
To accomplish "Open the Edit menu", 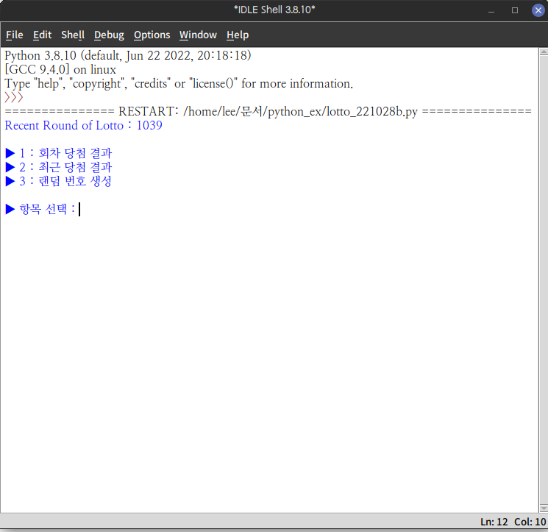I will 42,35.
